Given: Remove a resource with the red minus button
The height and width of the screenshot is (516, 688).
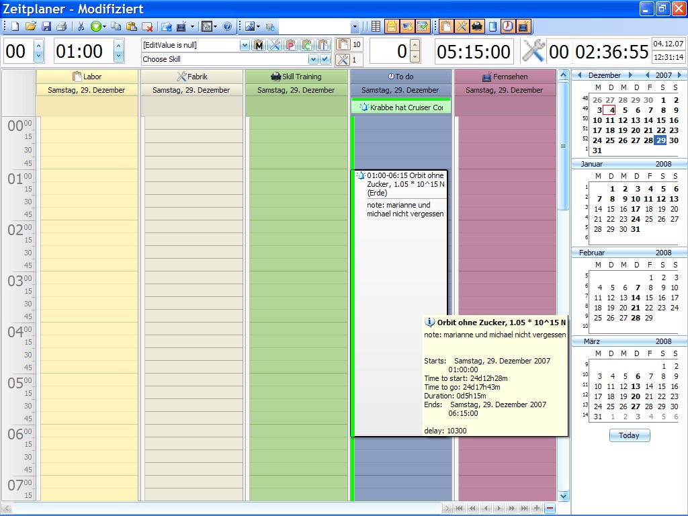Looking at the screenshot, I should pyautogui.click(x=550, y=508).
